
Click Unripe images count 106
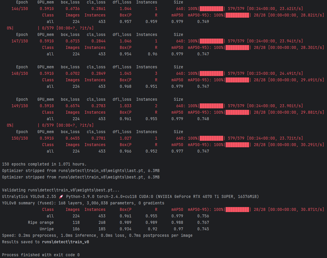(x=76, y=229)
